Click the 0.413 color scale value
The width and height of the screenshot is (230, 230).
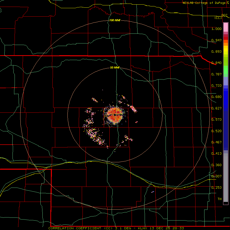216,154
